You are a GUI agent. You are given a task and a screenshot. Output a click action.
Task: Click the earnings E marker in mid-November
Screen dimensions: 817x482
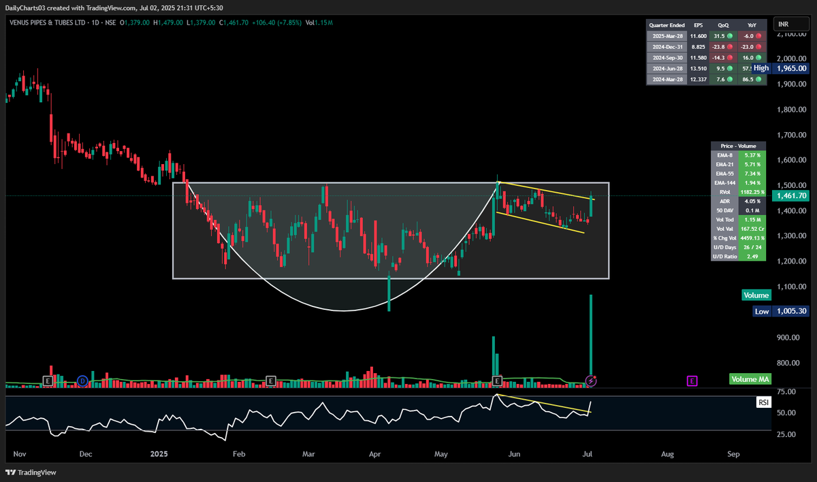(48, 381)
